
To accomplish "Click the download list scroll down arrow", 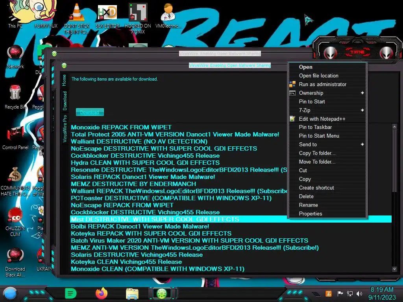I will click(x=394, y=269).
